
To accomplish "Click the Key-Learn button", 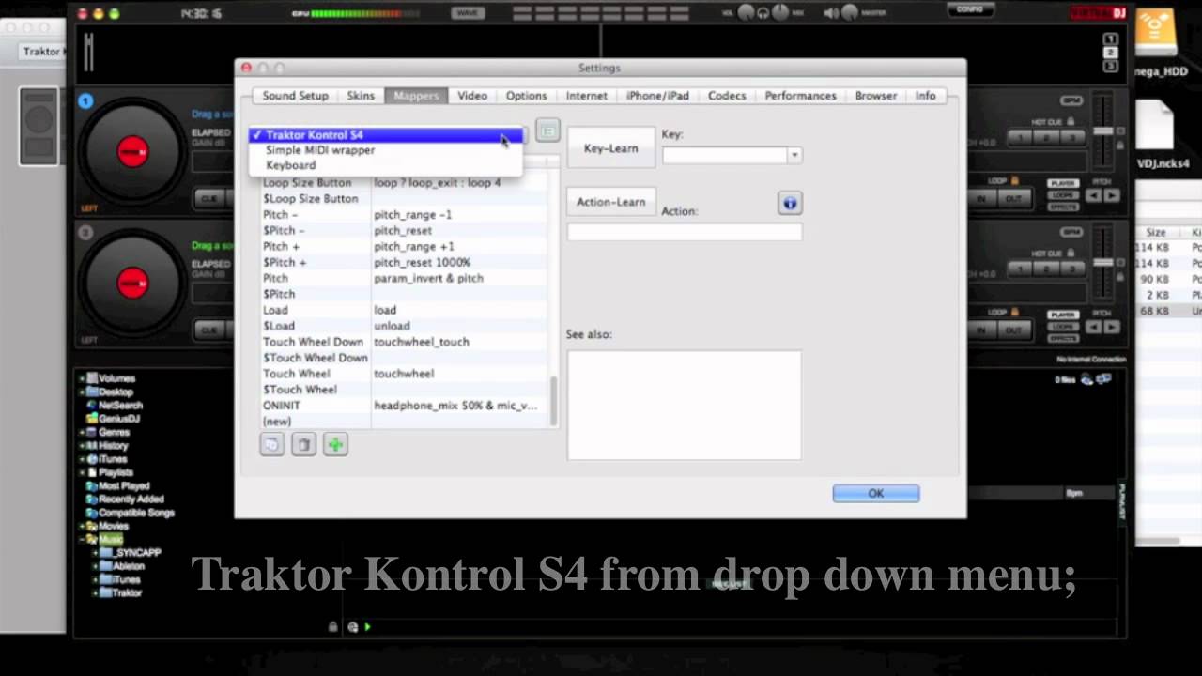I will 610,148.
